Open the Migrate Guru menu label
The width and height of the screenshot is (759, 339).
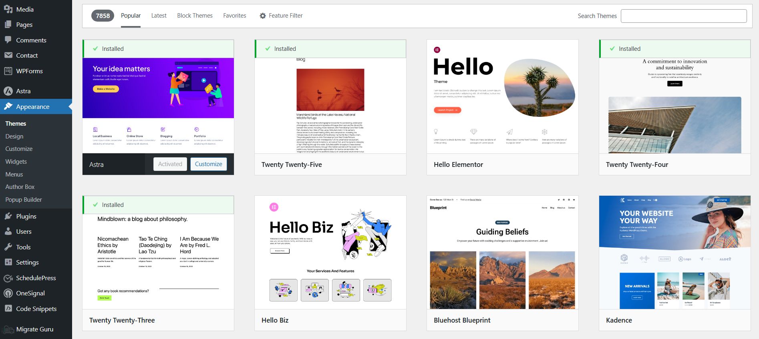point(35,329)
